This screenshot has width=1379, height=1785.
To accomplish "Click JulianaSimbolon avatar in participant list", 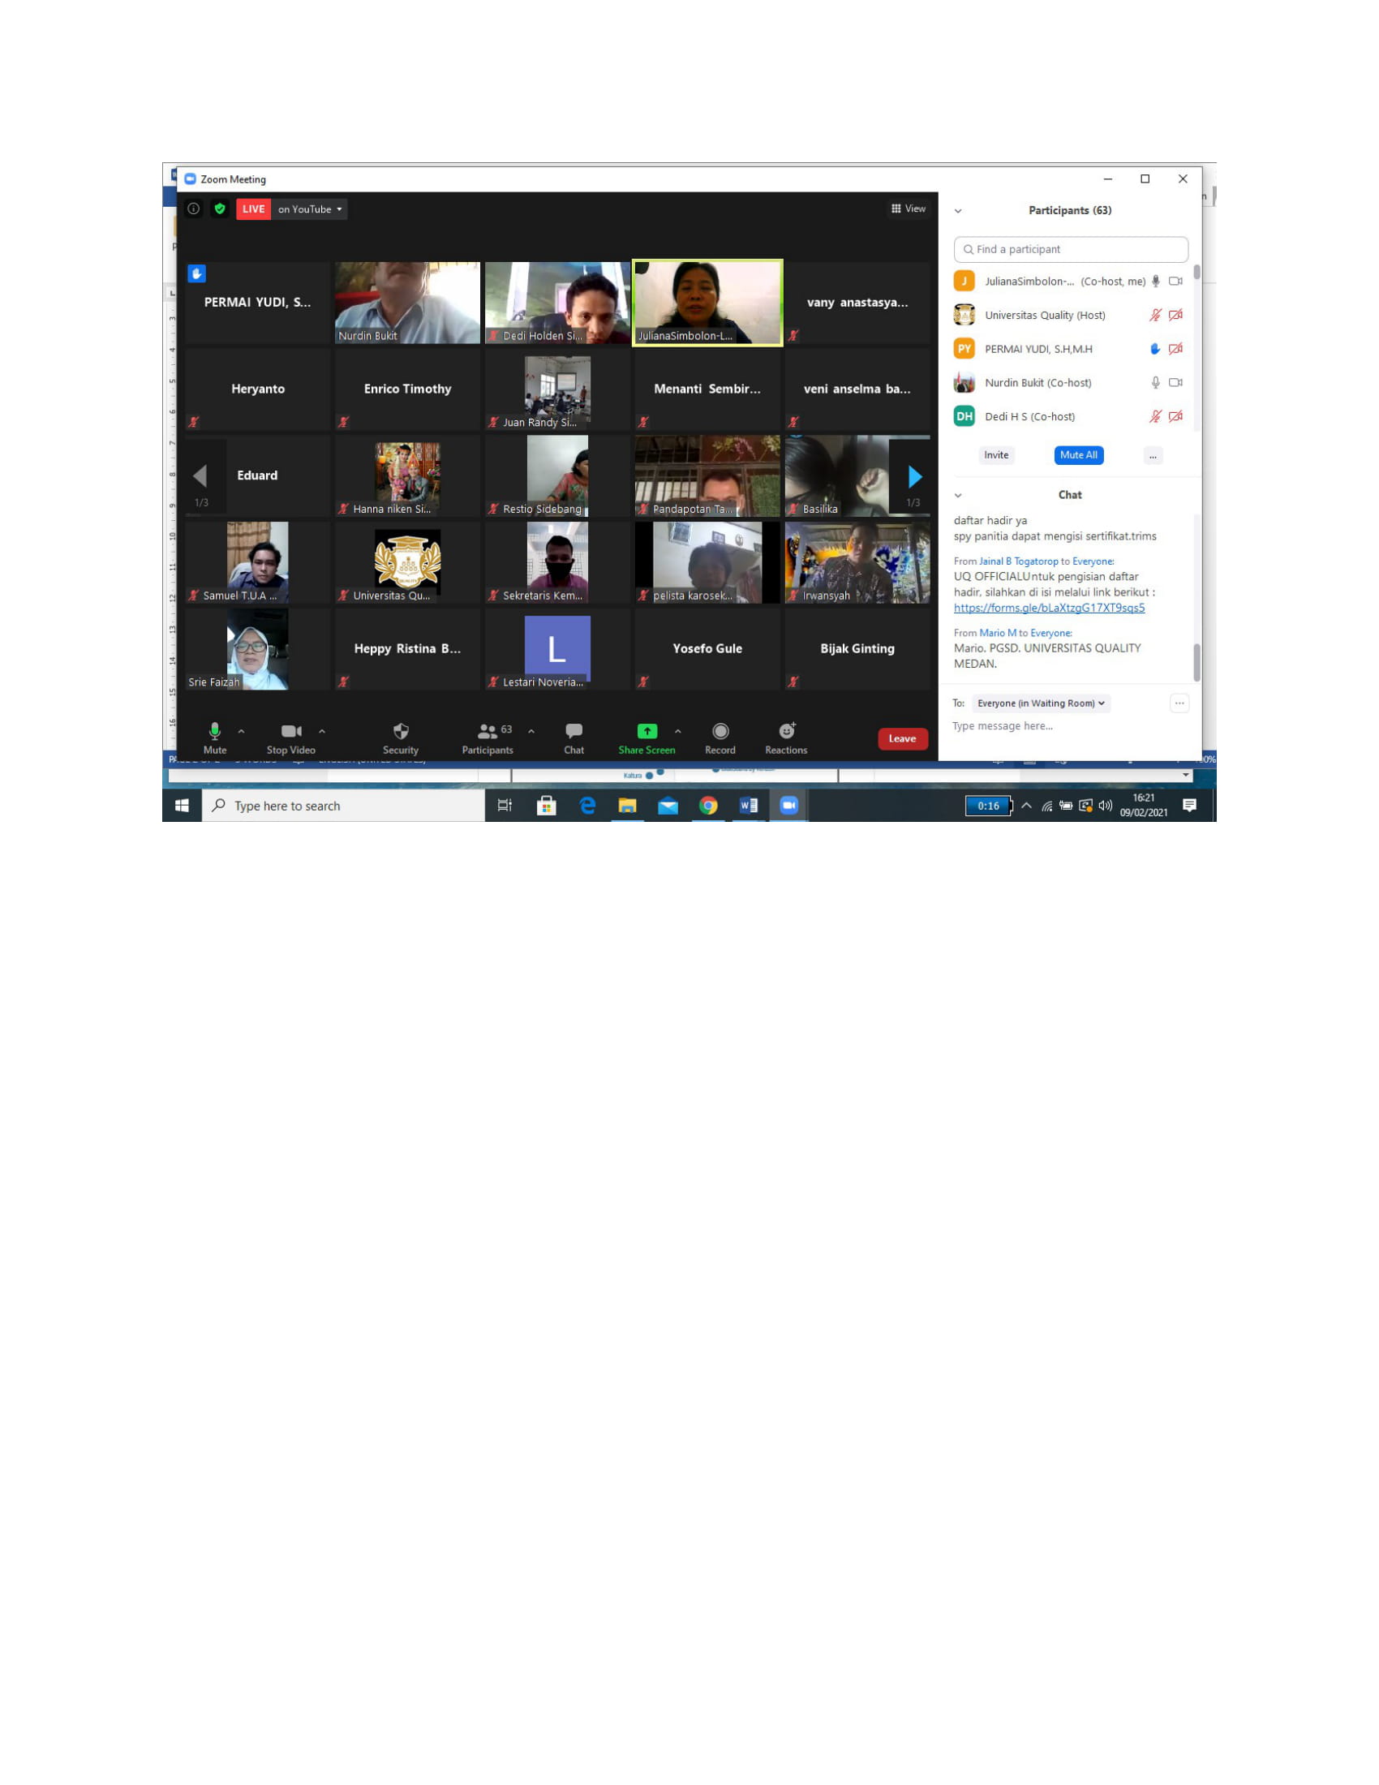I will 964,282.
